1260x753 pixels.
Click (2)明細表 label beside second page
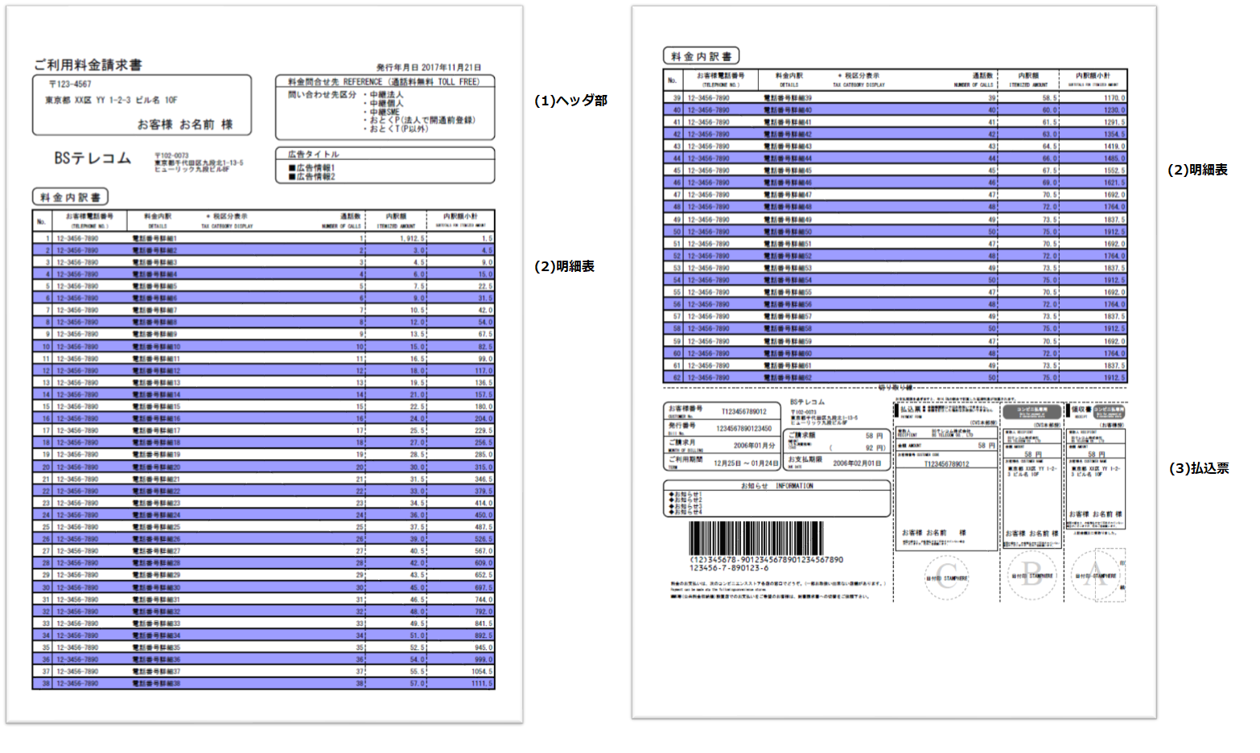tap(1197, 170)
